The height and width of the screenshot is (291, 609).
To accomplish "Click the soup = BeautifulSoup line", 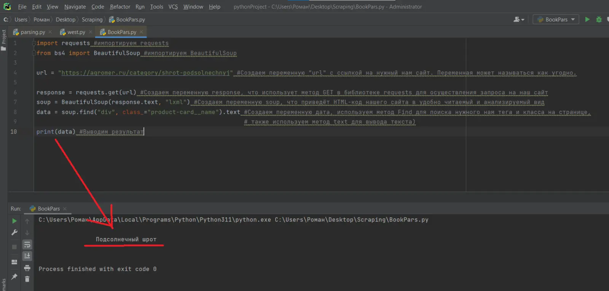I will pos(113,102).
